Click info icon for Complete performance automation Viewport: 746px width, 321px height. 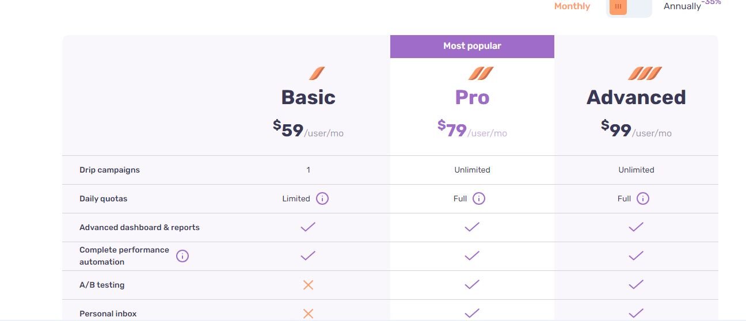click(182, 256)
